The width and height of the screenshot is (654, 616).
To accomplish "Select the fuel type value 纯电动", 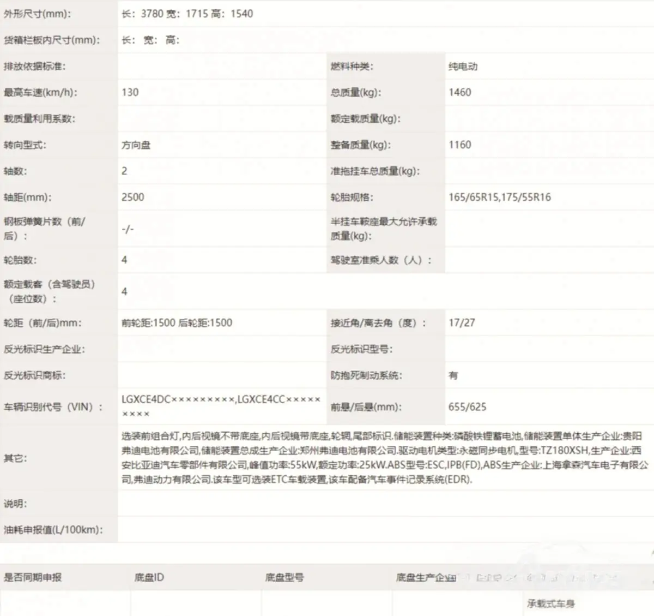I will (x=463, y=66).
